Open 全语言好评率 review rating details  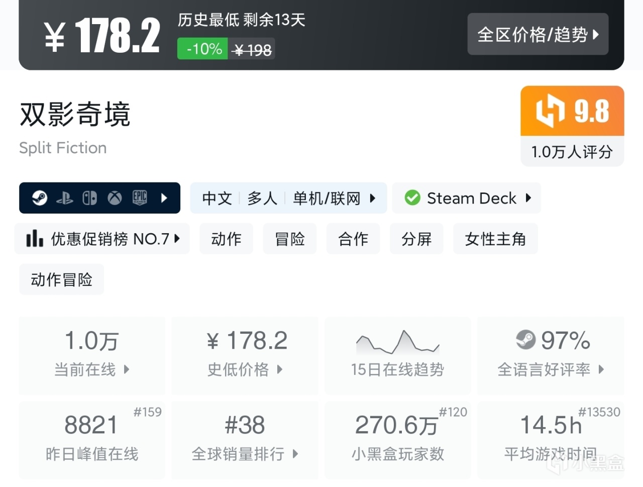551,355
